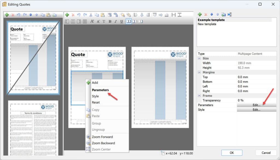The width and height of the screenshot is (280, 160).
Task: Collapse the Size property group
Action: (199, 58)
